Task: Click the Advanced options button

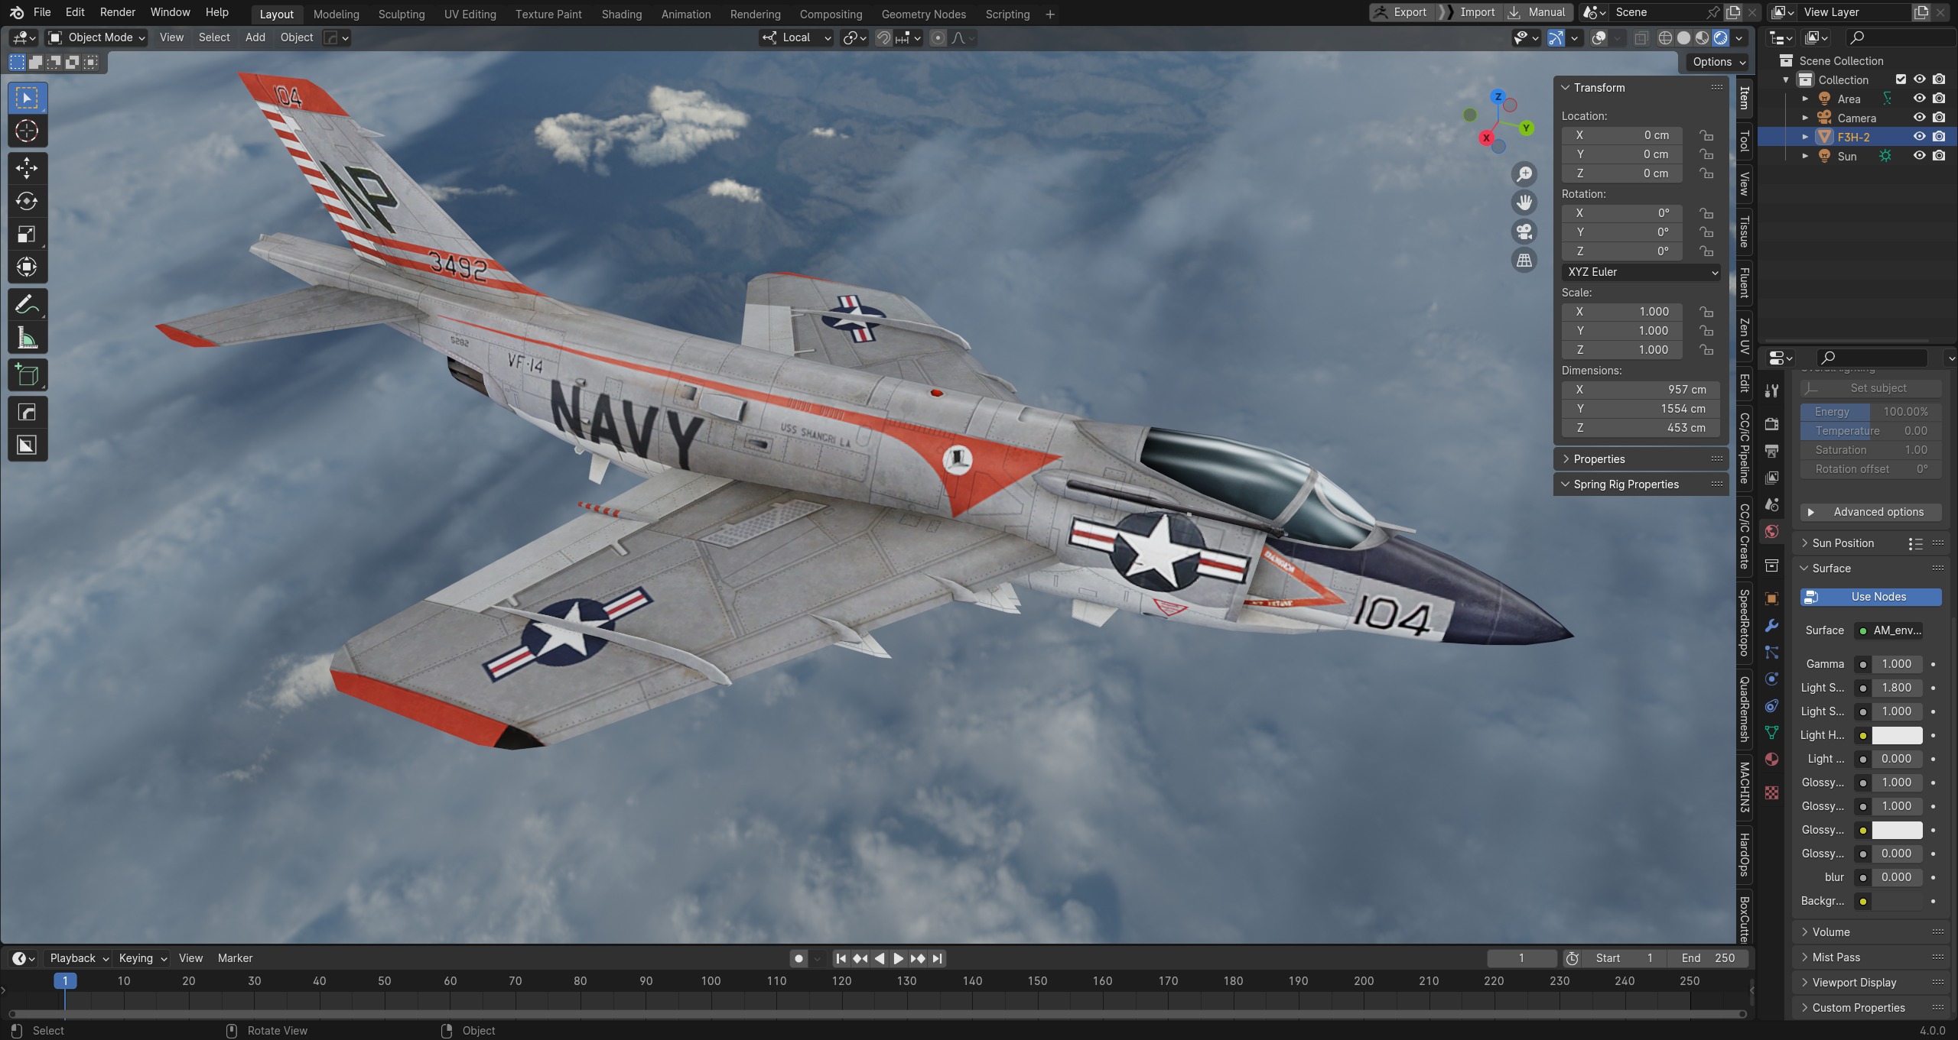Action: [1870, 512]
